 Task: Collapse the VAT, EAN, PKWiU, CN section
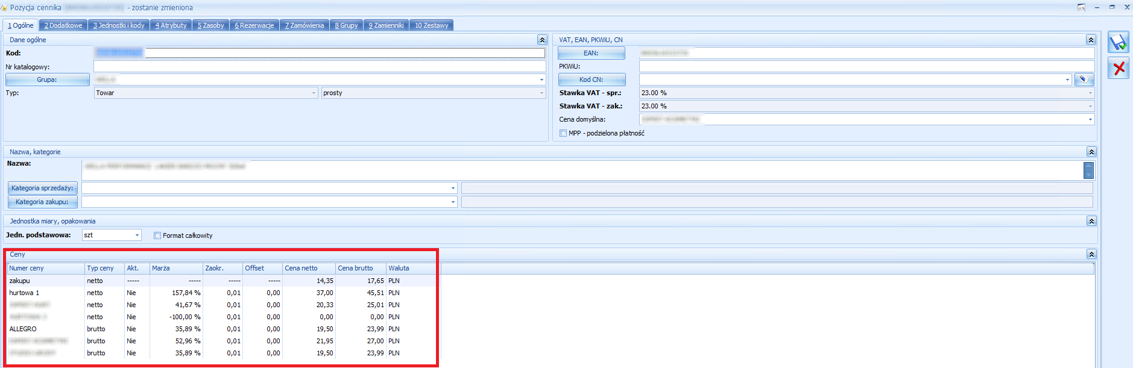[x=1090, y=40]
